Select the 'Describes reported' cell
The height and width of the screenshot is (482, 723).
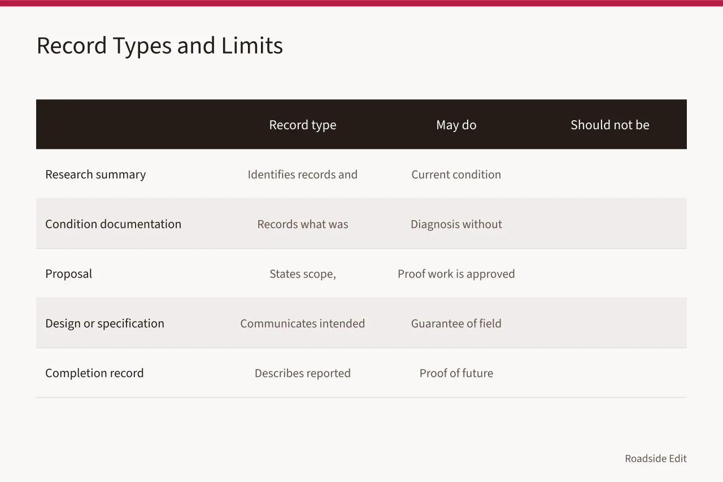(303, 373)
